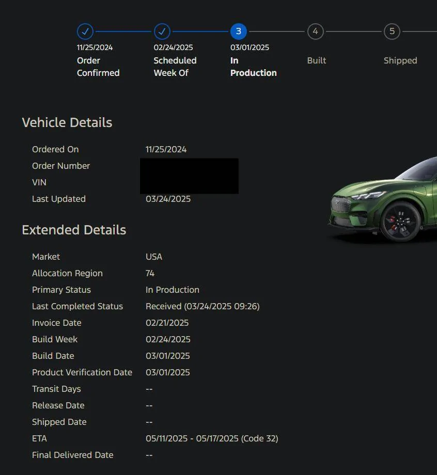Click the Build Week label
The width and height of the screenshot is (437, 475).
click(55, 339)
